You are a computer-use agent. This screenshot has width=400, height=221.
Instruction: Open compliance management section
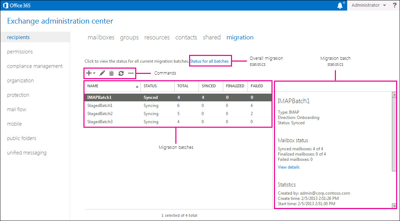click(x=35, y=66)
